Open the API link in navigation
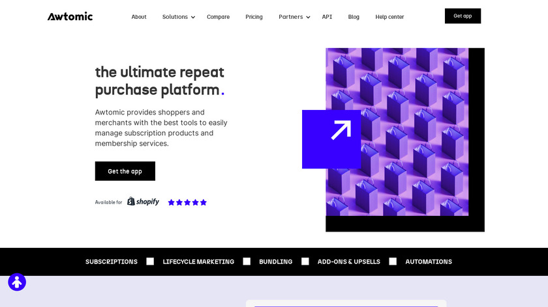The image size is (548, 307). 327,17
